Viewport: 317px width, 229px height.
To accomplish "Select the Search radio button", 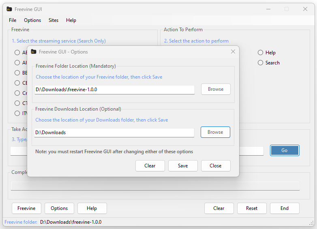I will coord(260,63).
